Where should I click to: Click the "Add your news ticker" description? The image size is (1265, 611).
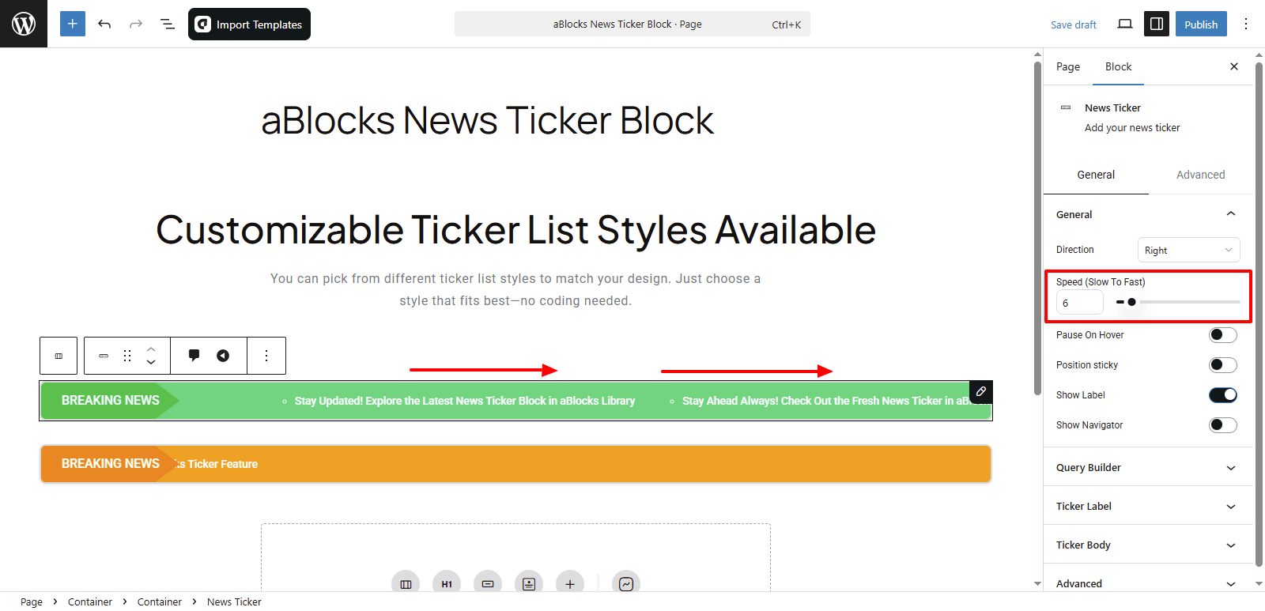click(1132, 127)
